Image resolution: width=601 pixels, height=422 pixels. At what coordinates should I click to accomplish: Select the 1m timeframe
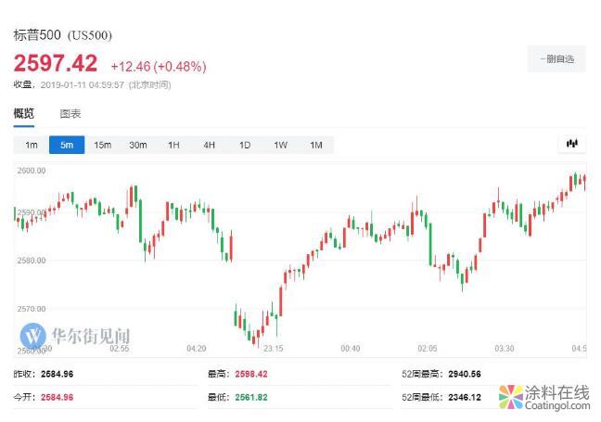[x=31, y=145]
